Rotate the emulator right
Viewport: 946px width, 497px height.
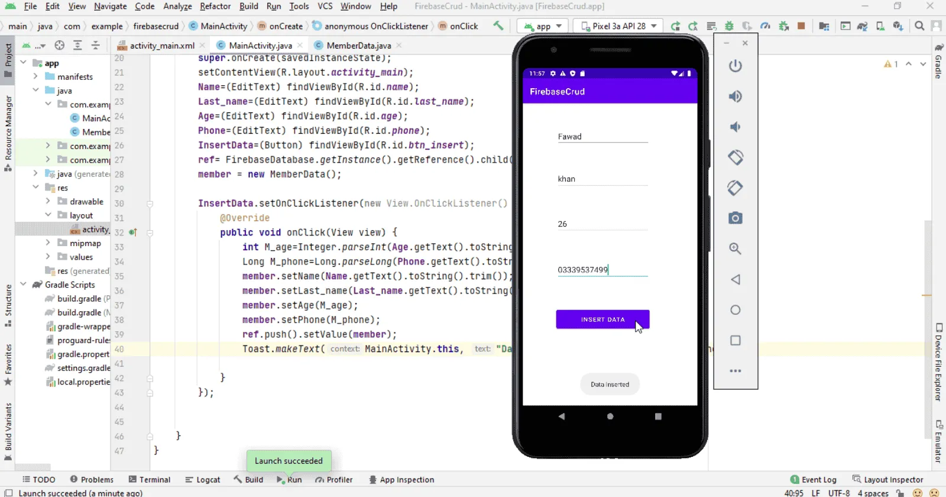[x=736, y=188]
